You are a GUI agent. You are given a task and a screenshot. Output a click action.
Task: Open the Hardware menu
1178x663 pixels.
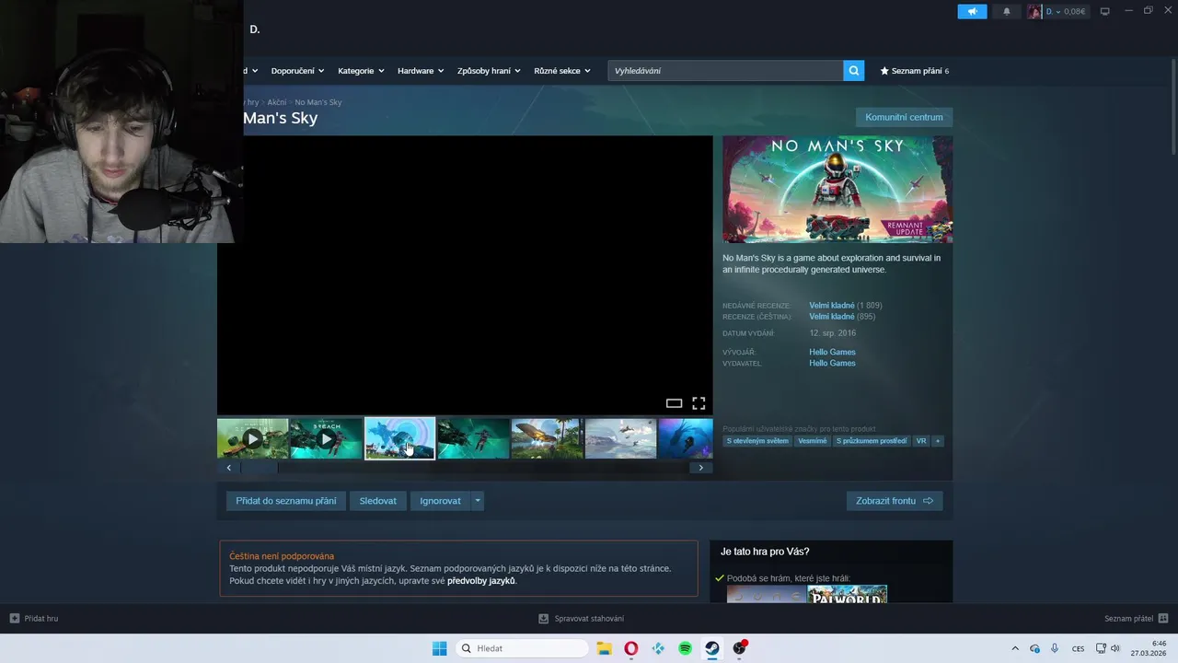(421, 71)
